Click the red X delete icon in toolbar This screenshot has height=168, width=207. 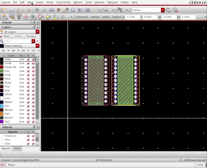58,10
